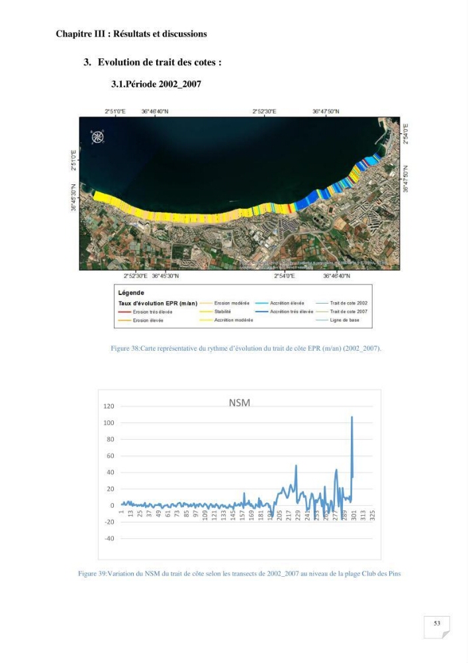Viewport: 468px width, 663px height.
Task: Click 'Taux d'évolution EPR (m/an)' legend label
Action: (x=158, y=303)
